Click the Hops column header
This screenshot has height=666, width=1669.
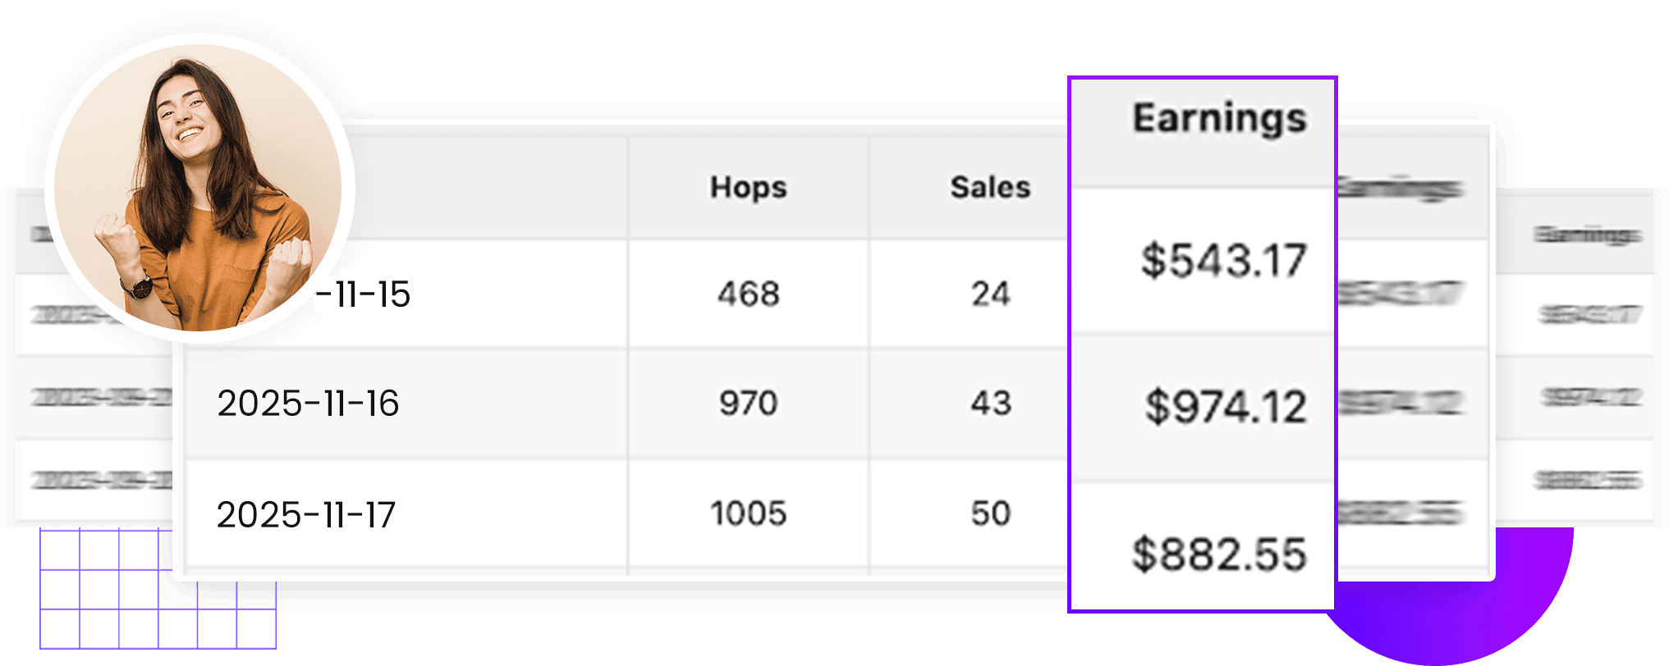[x=748, y=187]
